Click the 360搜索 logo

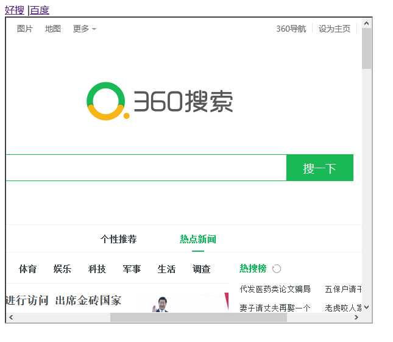point(160,101)
